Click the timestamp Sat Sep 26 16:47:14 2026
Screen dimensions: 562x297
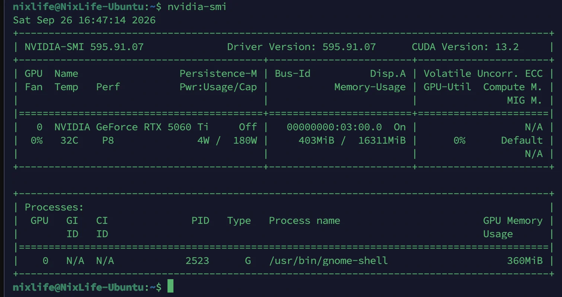[x=84, y=20]
